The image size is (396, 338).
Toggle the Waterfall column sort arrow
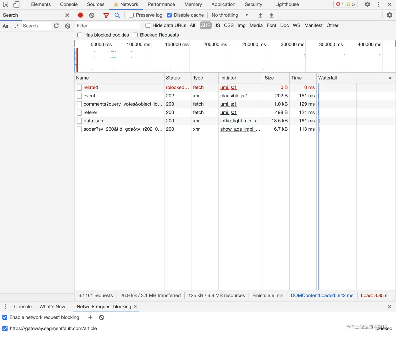point(390,78)
